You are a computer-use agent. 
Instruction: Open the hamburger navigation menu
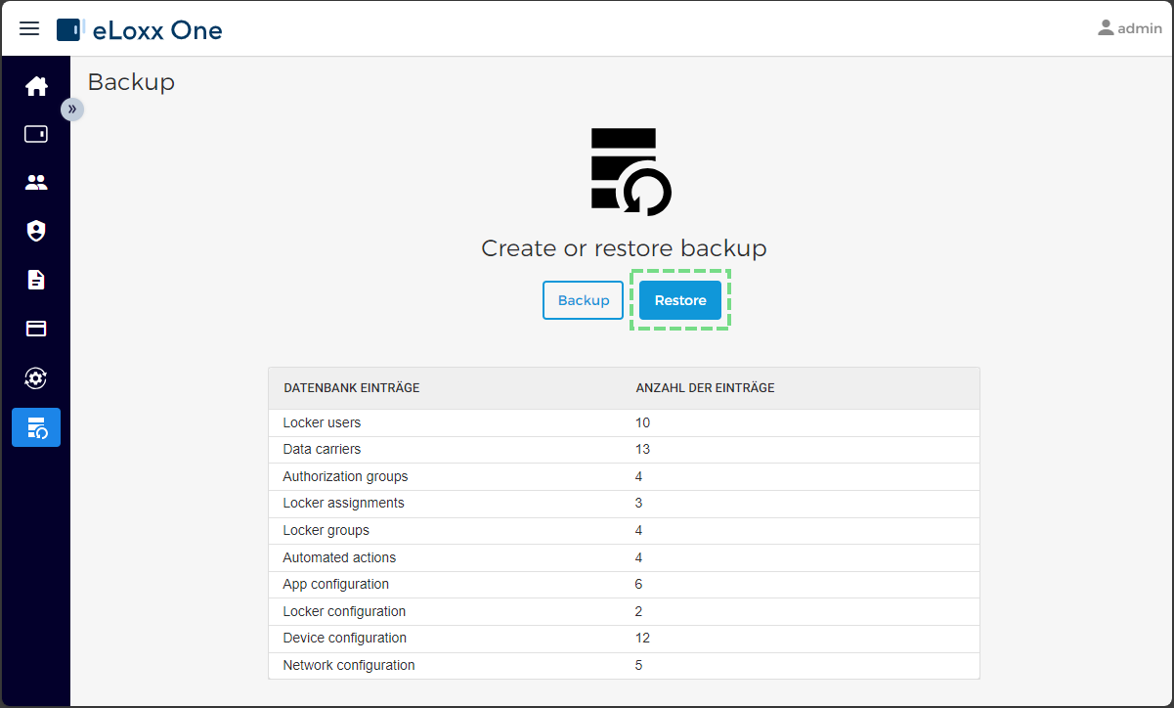[x=29, y=28]
